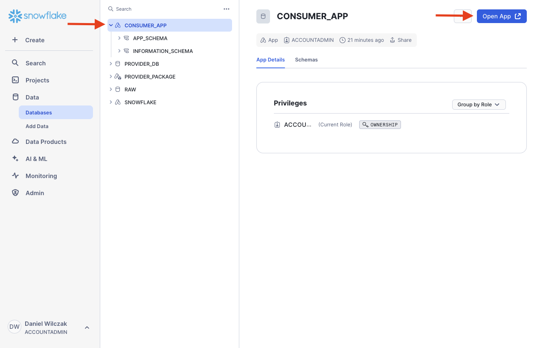Click the database icon next to CONSUMER_APP heading
The image size is (543, 348).
263,16
